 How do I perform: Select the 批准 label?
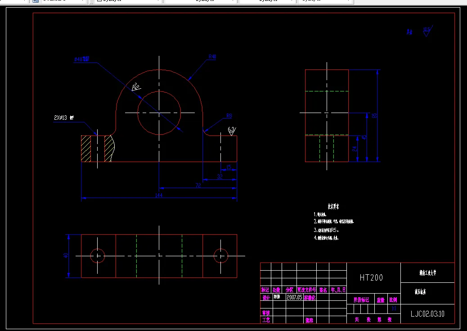click(x=309, y=320)
